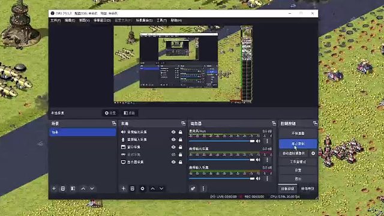This screenshot has width=384, height=216.
Task: Move source down with arrow icon
Action: pos(161,188)
